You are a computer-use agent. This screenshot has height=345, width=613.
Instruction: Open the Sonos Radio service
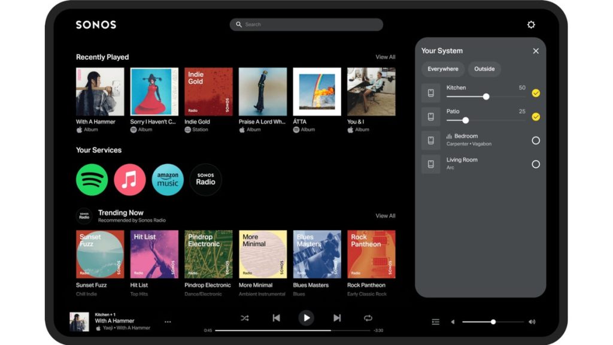click(205, 180)
